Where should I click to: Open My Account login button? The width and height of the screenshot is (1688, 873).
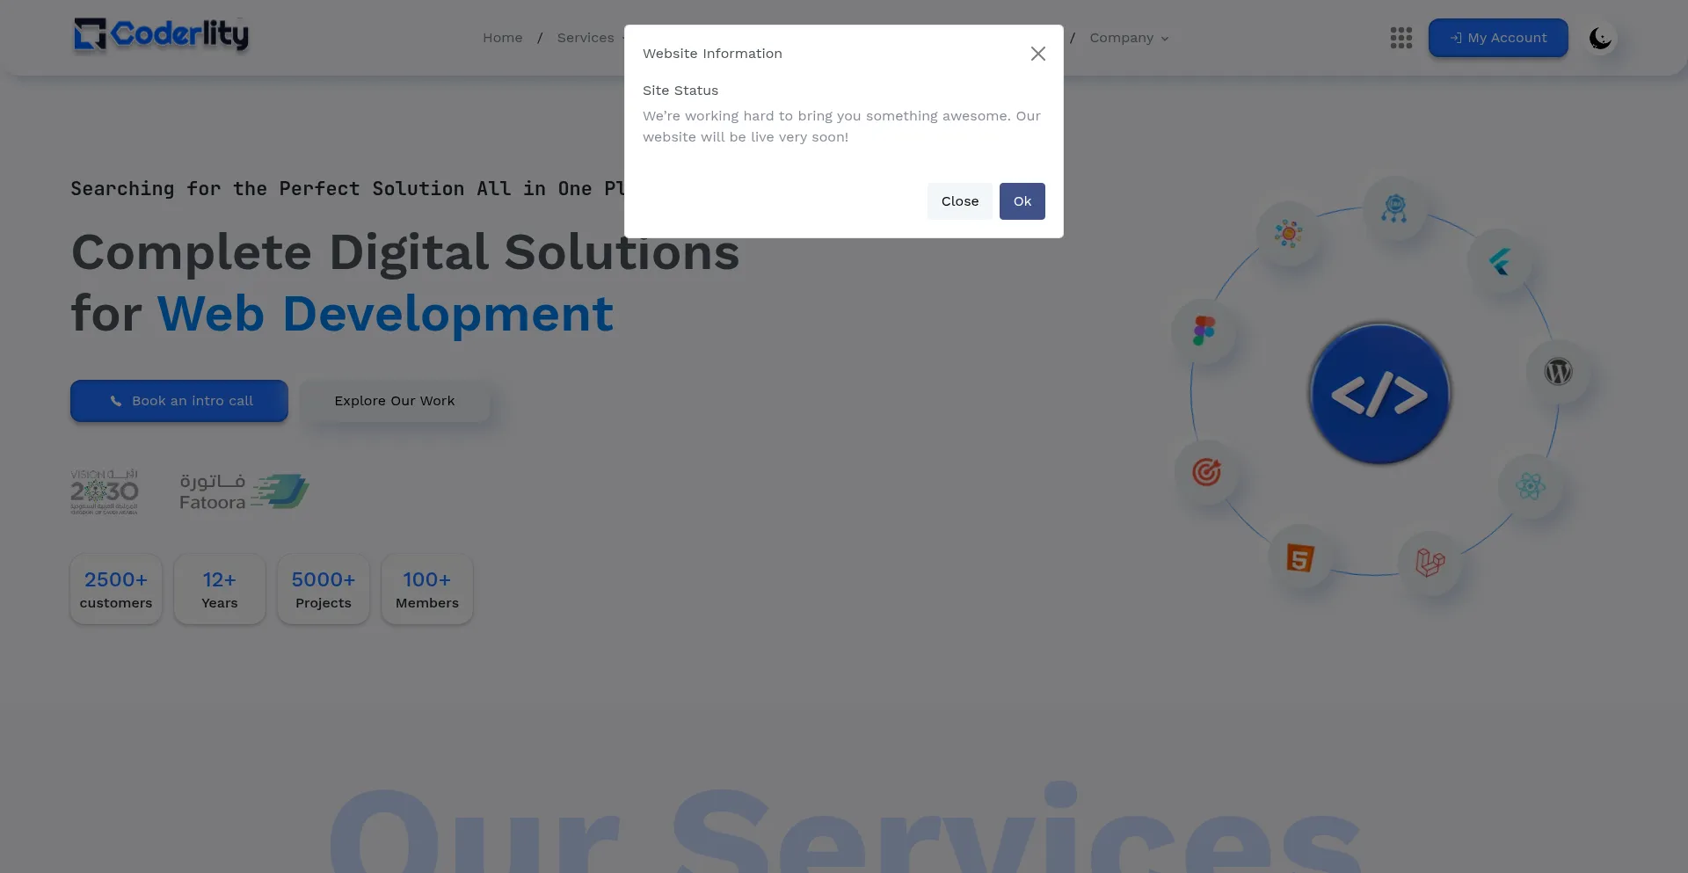[1497, 38]
